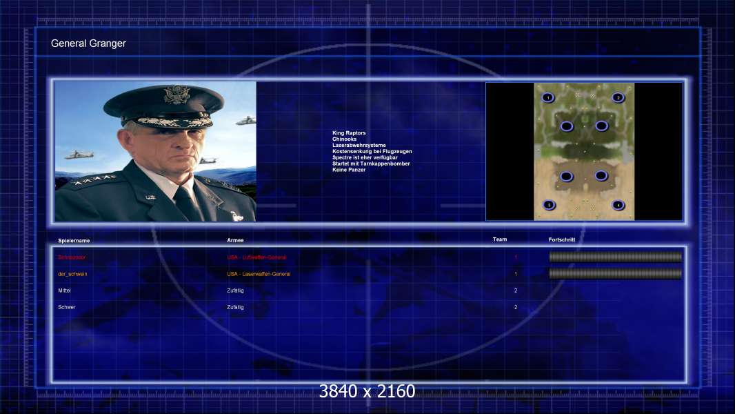Click start position marker 4 on the map

[618, 205]
